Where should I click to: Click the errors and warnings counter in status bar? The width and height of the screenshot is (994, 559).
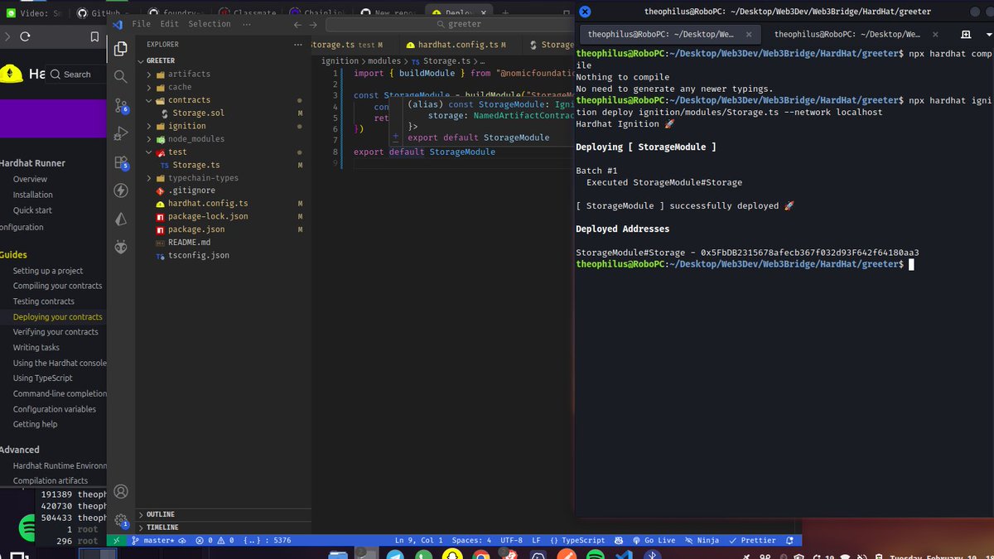click(x=215, y=540)
